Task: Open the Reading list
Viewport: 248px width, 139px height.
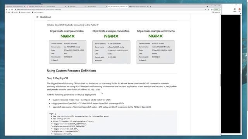Action: click(216, 12)
